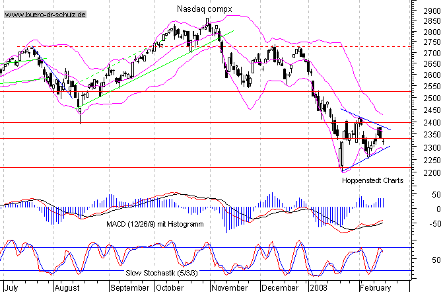Click the 2400 price axis value
The height and width of the screenshot is (292, 443).
(432, 122)
